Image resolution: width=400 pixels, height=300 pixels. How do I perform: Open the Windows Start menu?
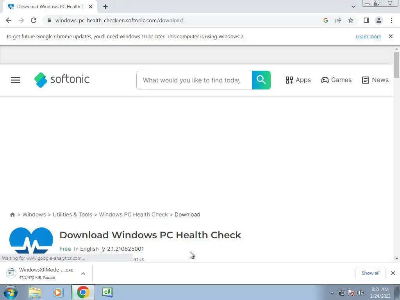10,292
